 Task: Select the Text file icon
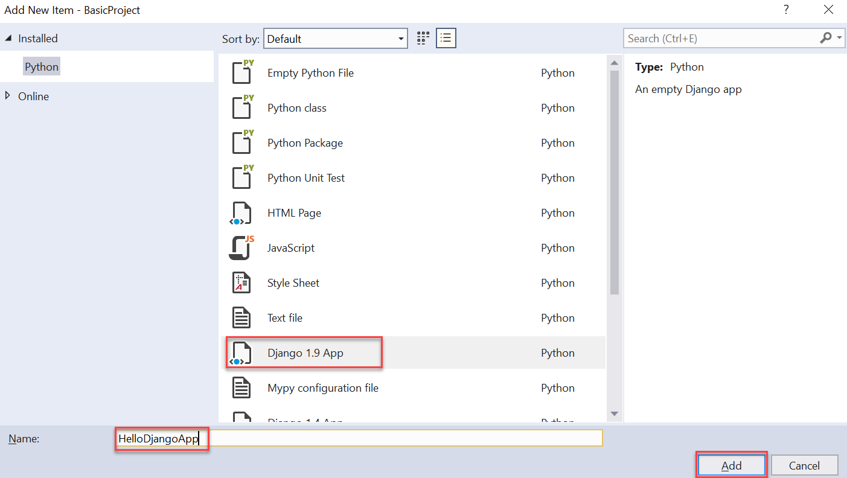[241, 318]
